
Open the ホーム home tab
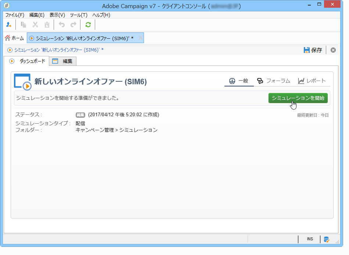pos(14,38)
